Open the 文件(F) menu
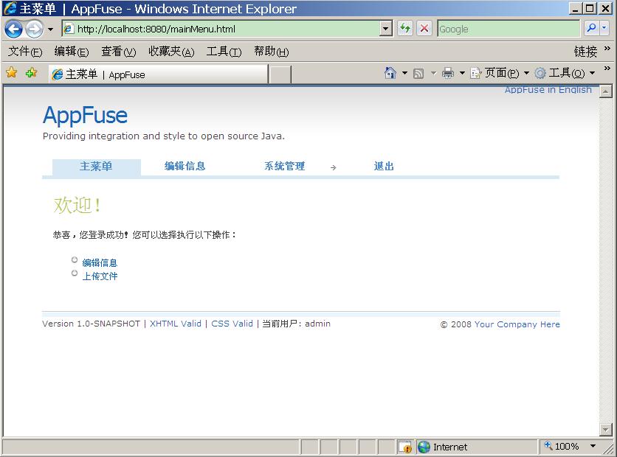 [x=25, y=52]
